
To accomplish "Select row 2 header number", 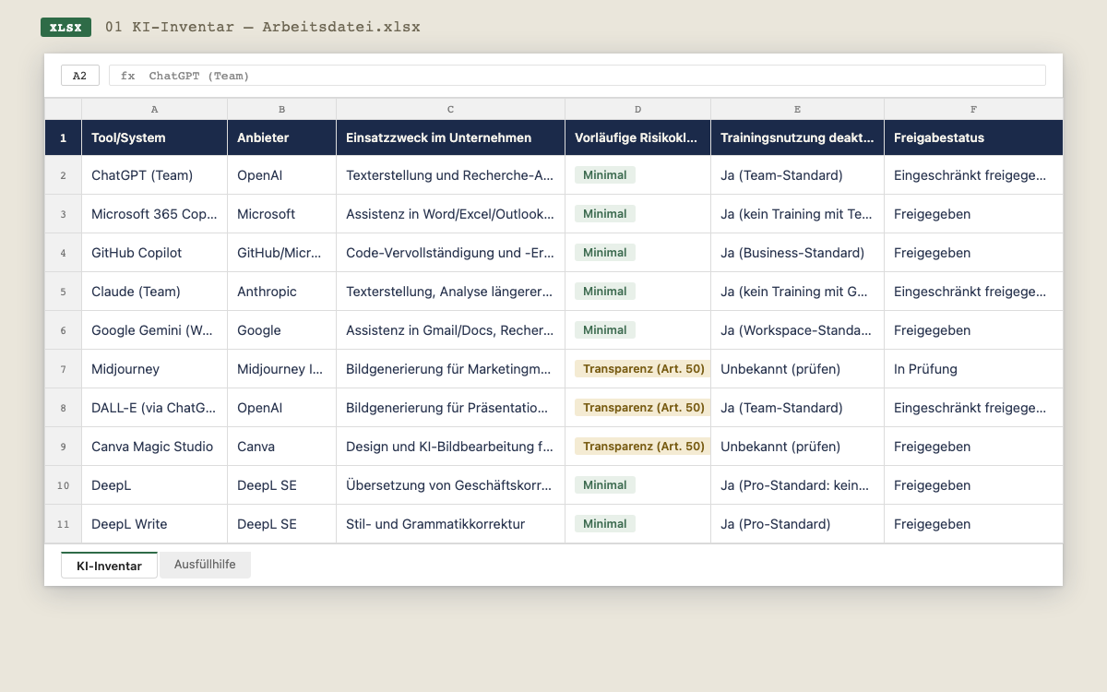I will click(x=63, y=175).
